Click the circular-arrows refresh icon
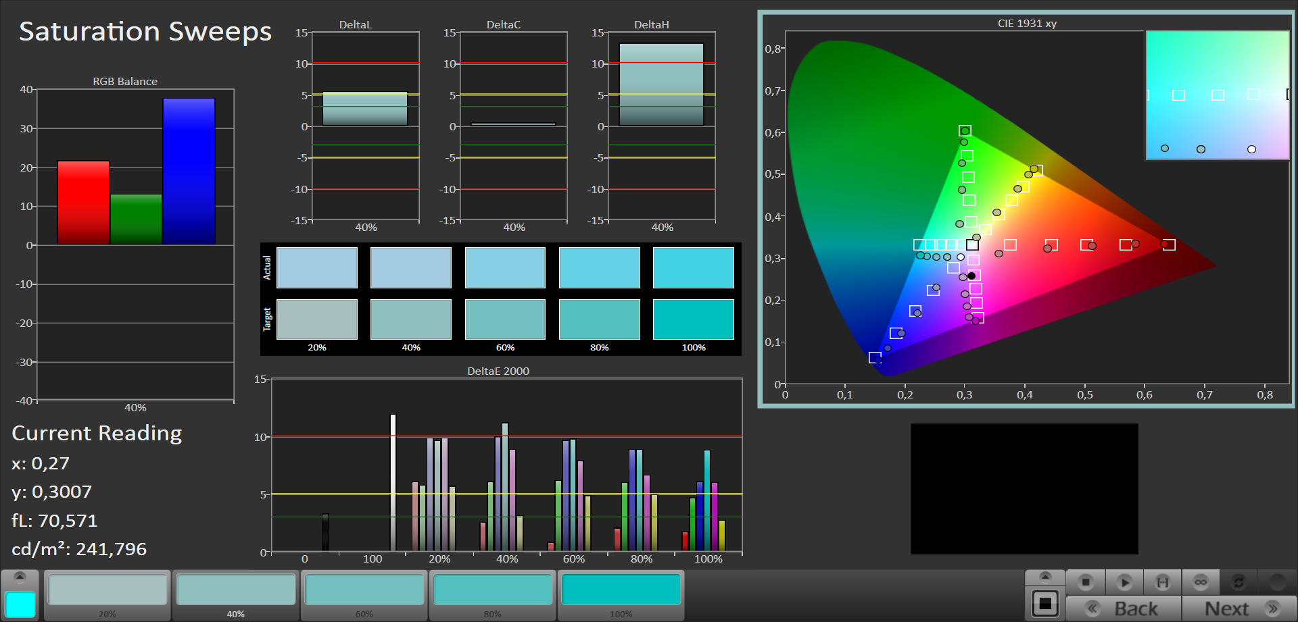This screenshot has height=622, width=1298. coord(1239,582)
